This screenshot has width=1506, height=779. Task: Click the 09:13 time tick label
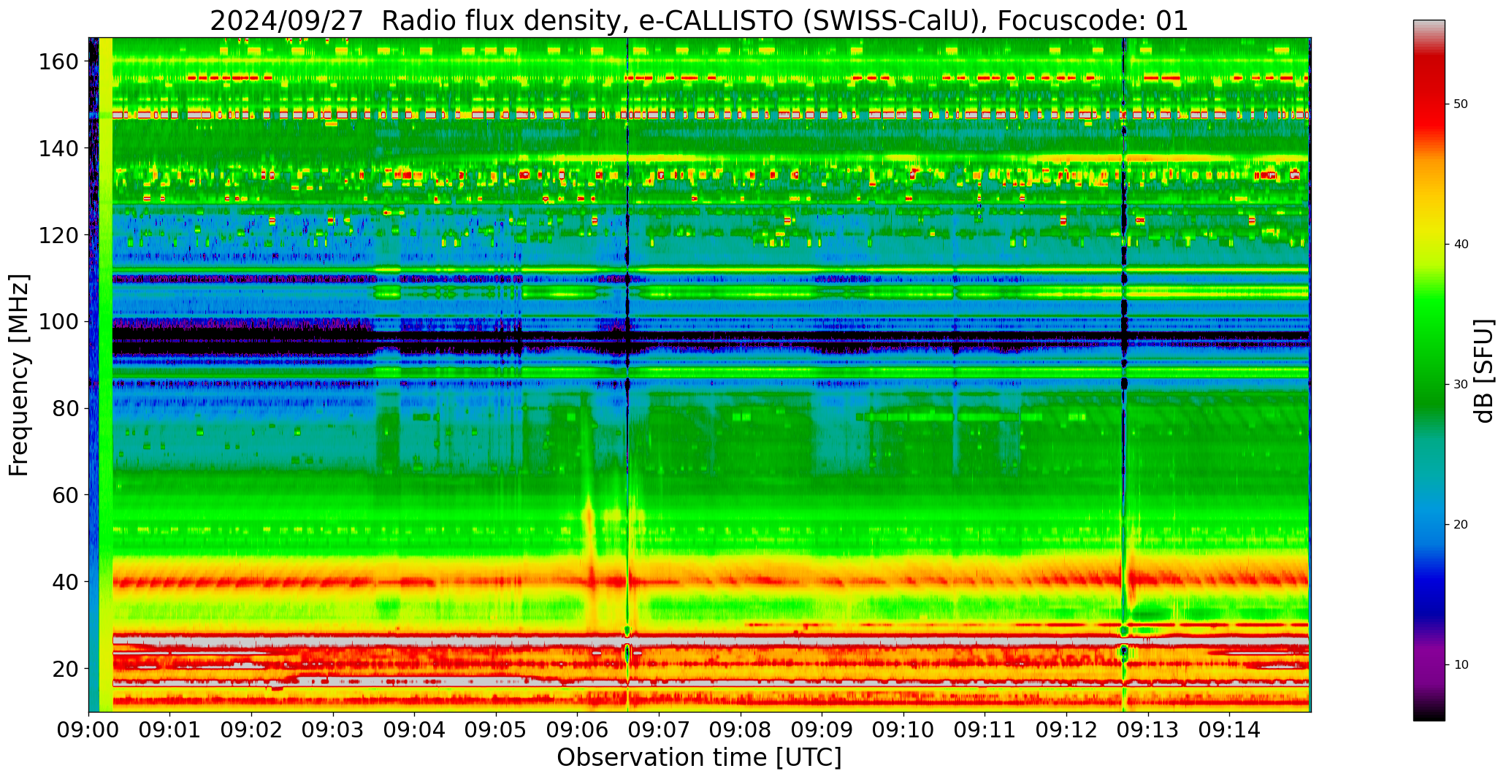1147,729
